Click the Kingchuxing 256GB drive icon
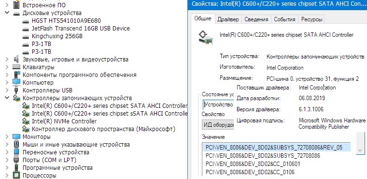This screenshot has width=367, height=179. pyautogui.click(x=25, y=37)
